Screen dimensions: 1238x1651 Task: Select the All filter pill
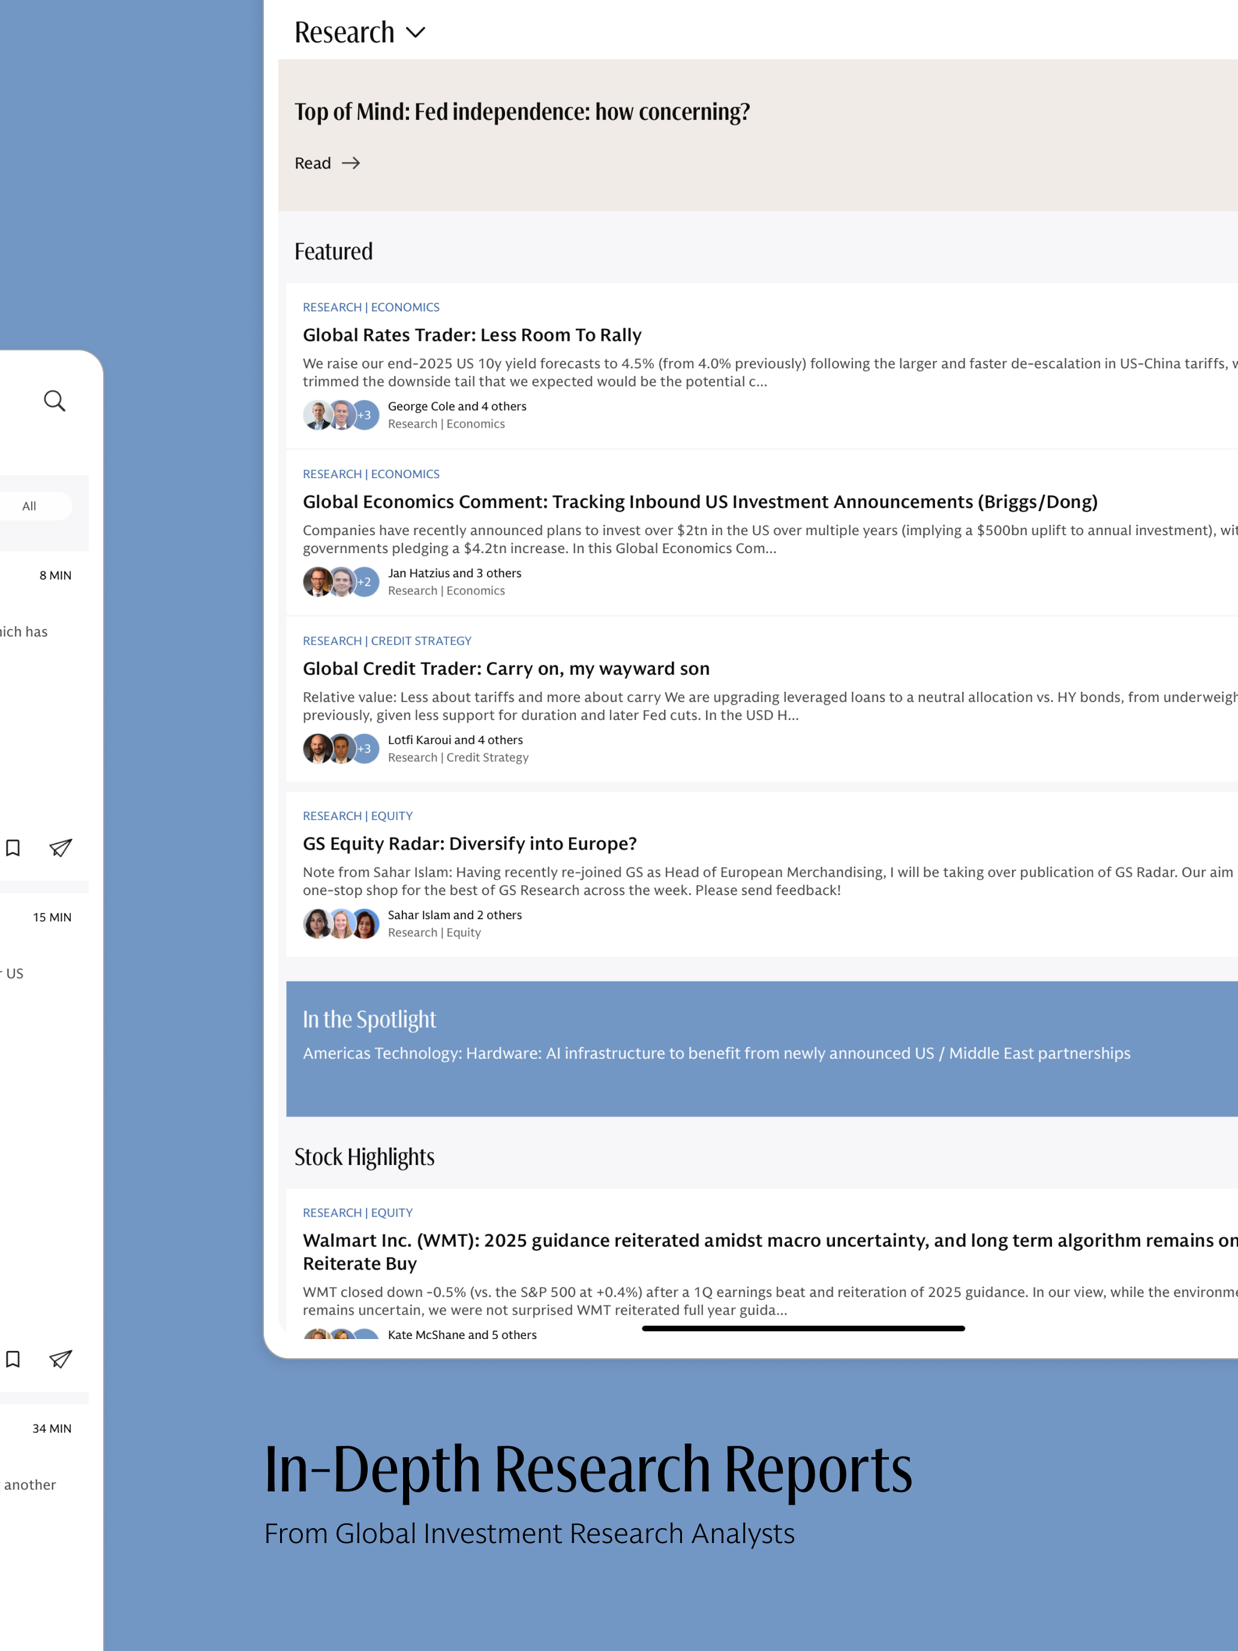tap(30, 506)
